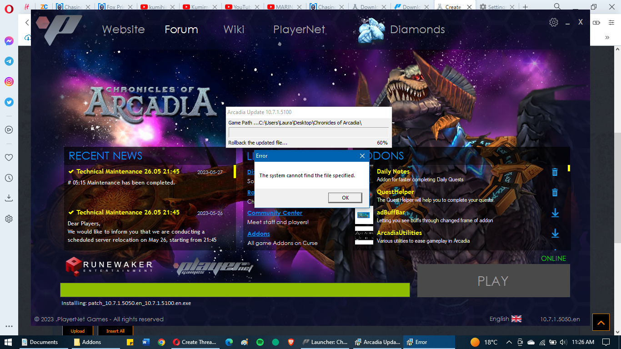Go to the Wiki menu item

click(x=234, y=30)
